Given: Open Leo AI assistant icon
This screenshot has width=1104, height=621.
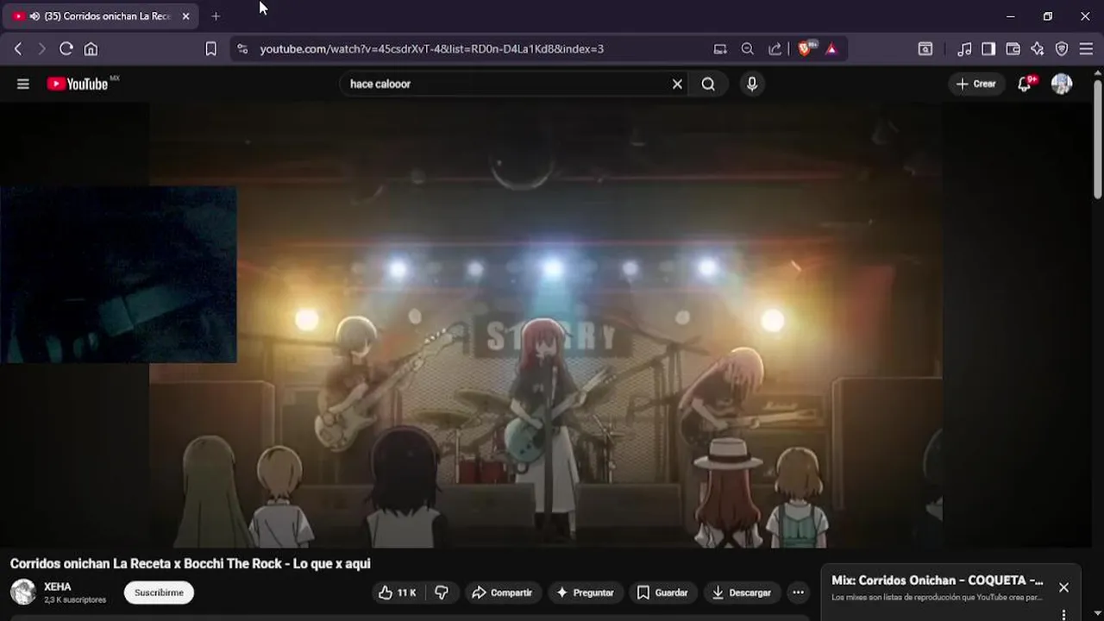Looking at the screenshot, I should click(1038, 49).
